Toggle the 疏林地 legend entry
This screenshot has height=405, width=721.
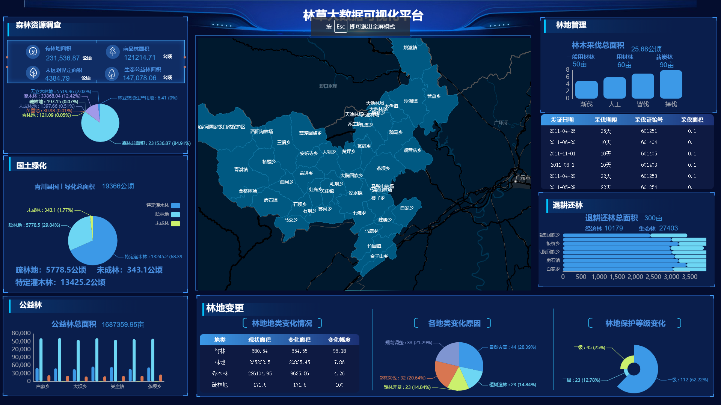coord(175,215)
